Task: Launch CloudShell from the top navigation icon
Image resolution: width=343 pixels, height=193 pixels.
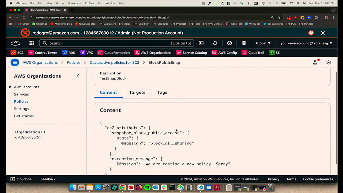Action: coord(201,43)
